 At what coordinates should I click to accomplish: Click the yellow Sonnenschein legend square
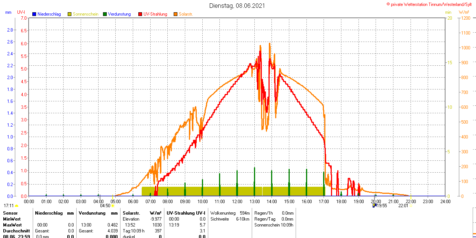(70, 14)
